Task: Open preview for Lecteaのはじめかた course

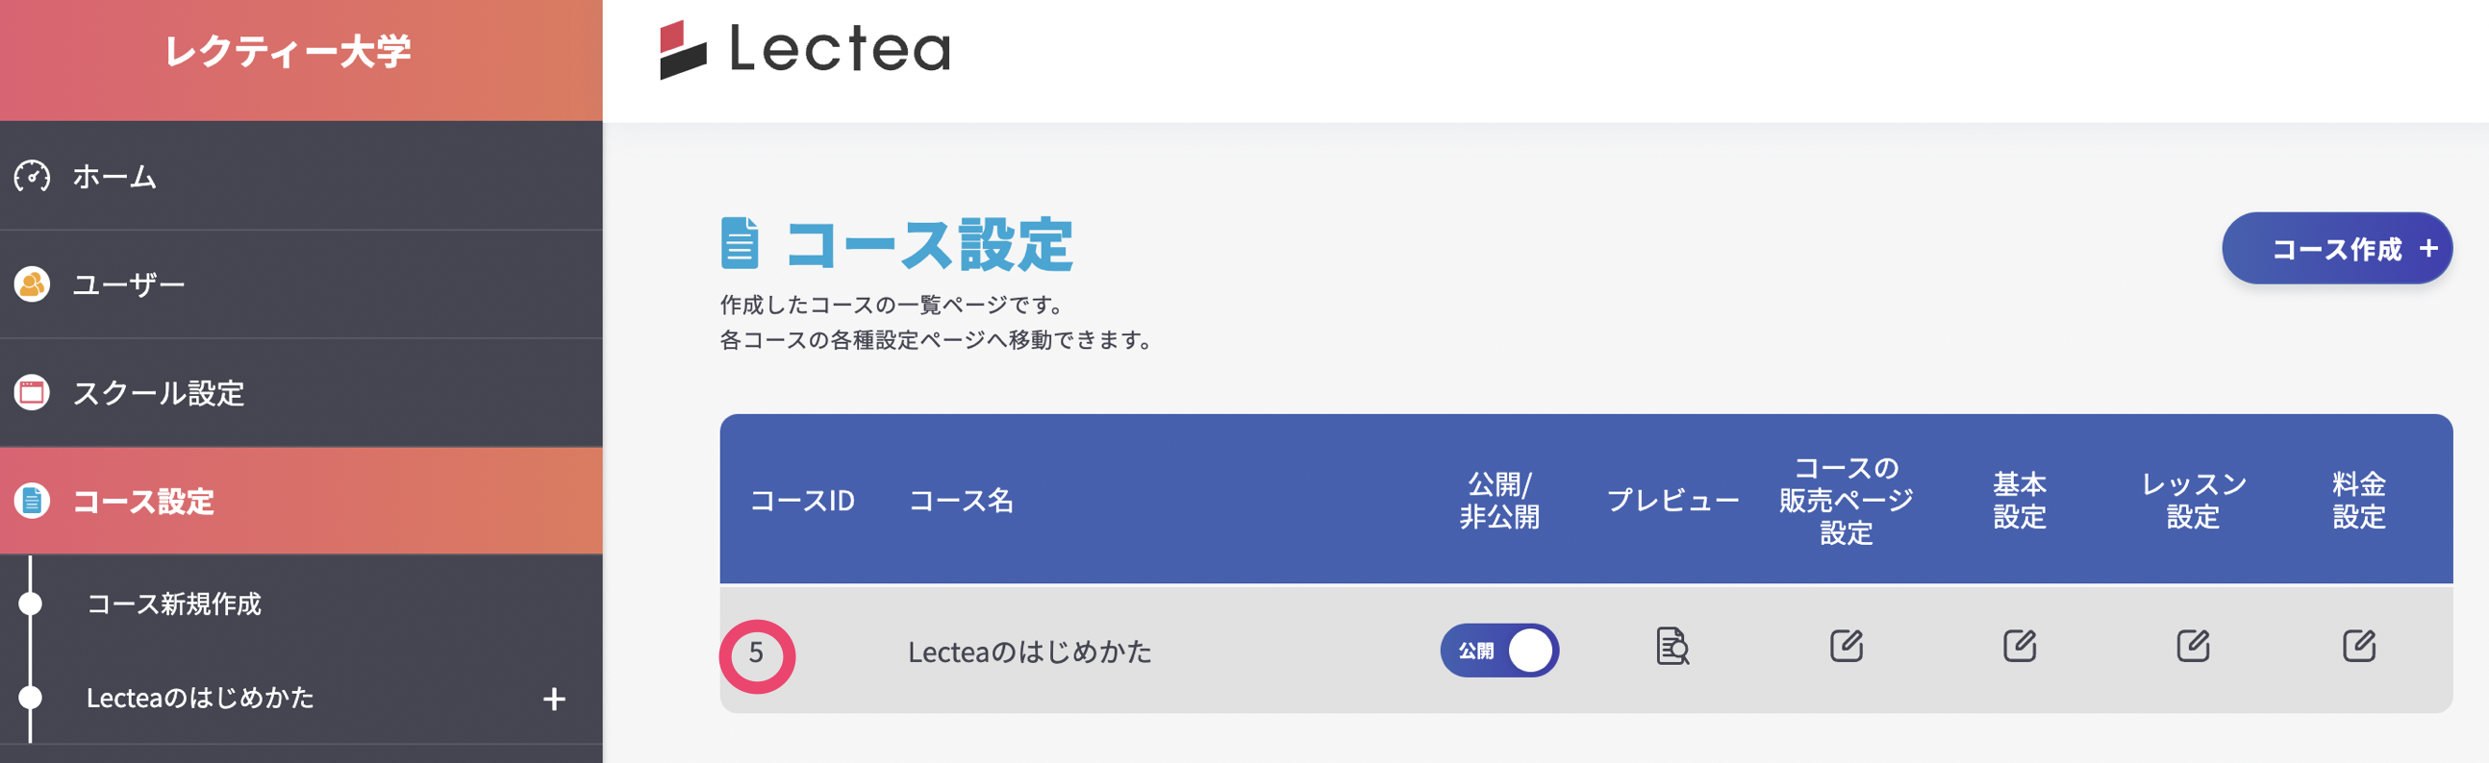Action: tap(1672, 646)
